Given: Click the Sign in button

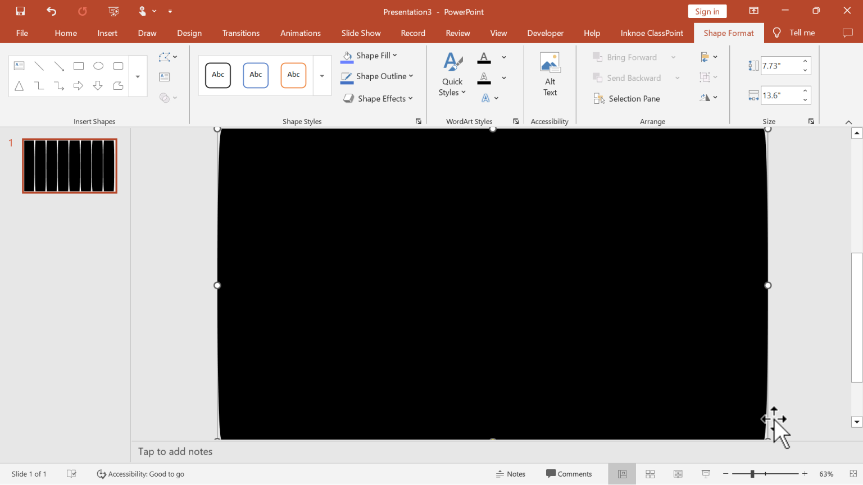Looking at the screenshot, I should point(707,11).
